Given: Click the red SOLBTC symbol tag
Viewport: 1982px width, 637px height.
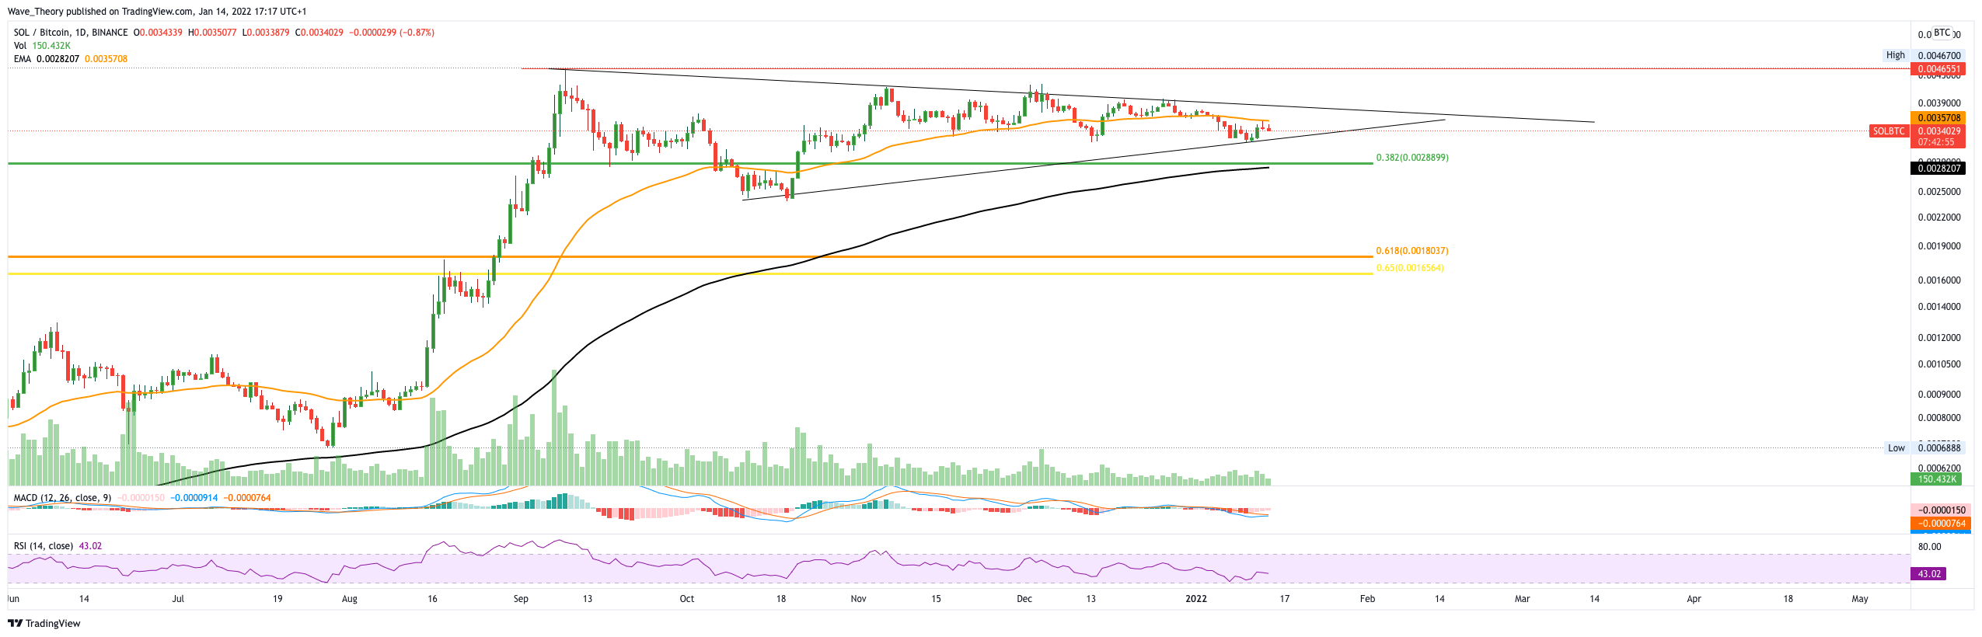Looking at the screenshot, I should click(x=1889, y=131).
